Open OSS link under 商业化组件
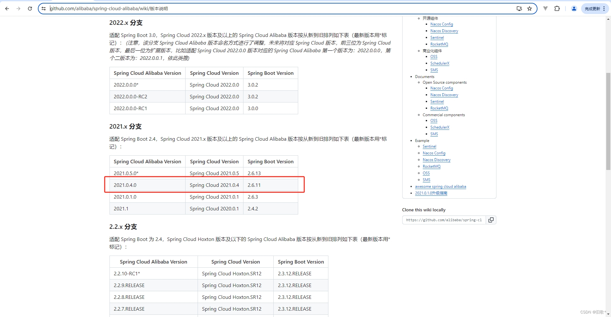This screenshot has width=611, height=317. coord(434,57)
